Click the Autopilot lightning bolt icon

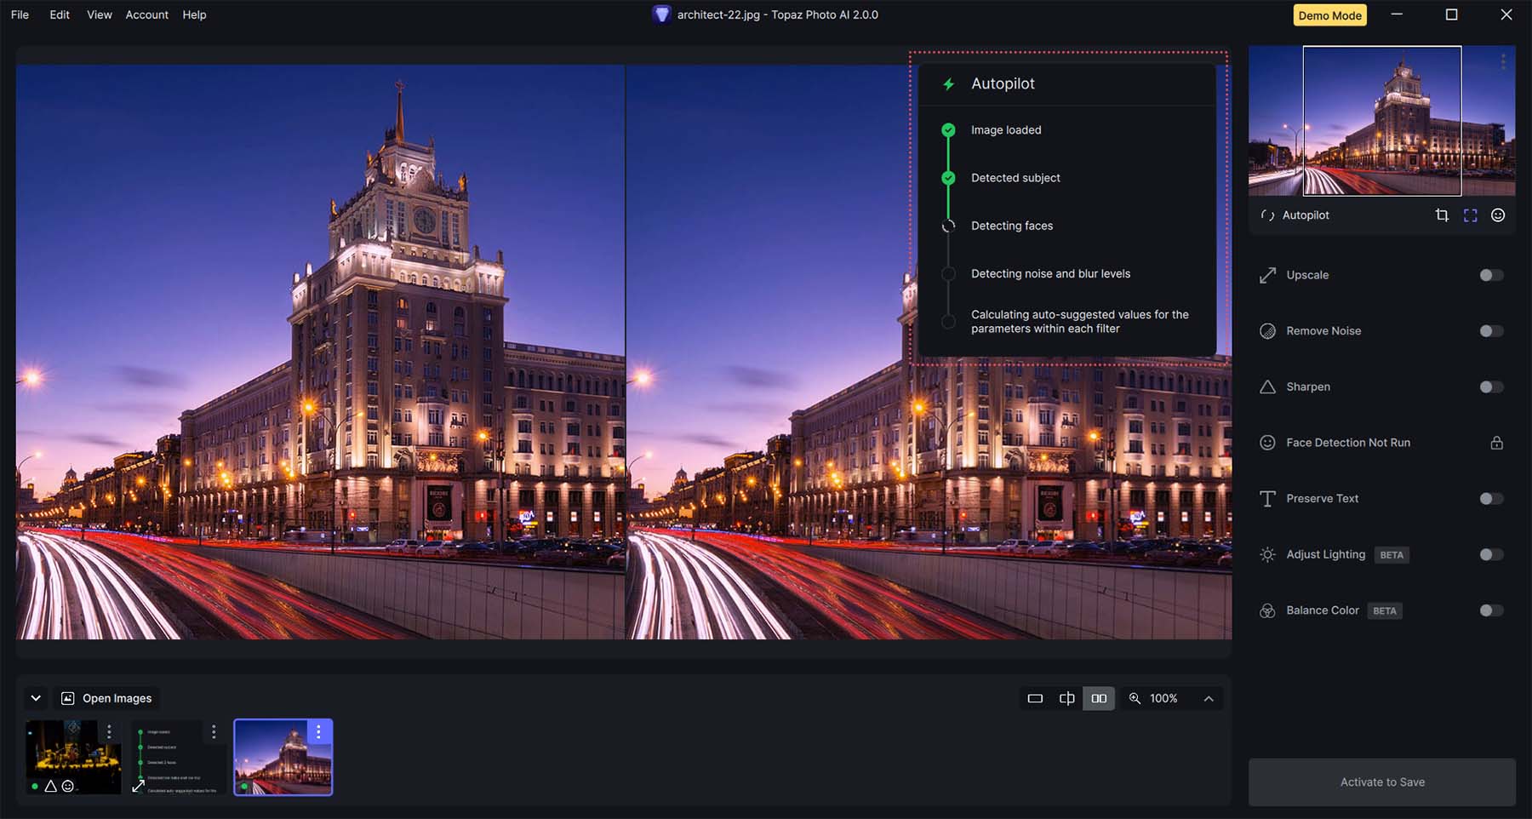point(948,83)
